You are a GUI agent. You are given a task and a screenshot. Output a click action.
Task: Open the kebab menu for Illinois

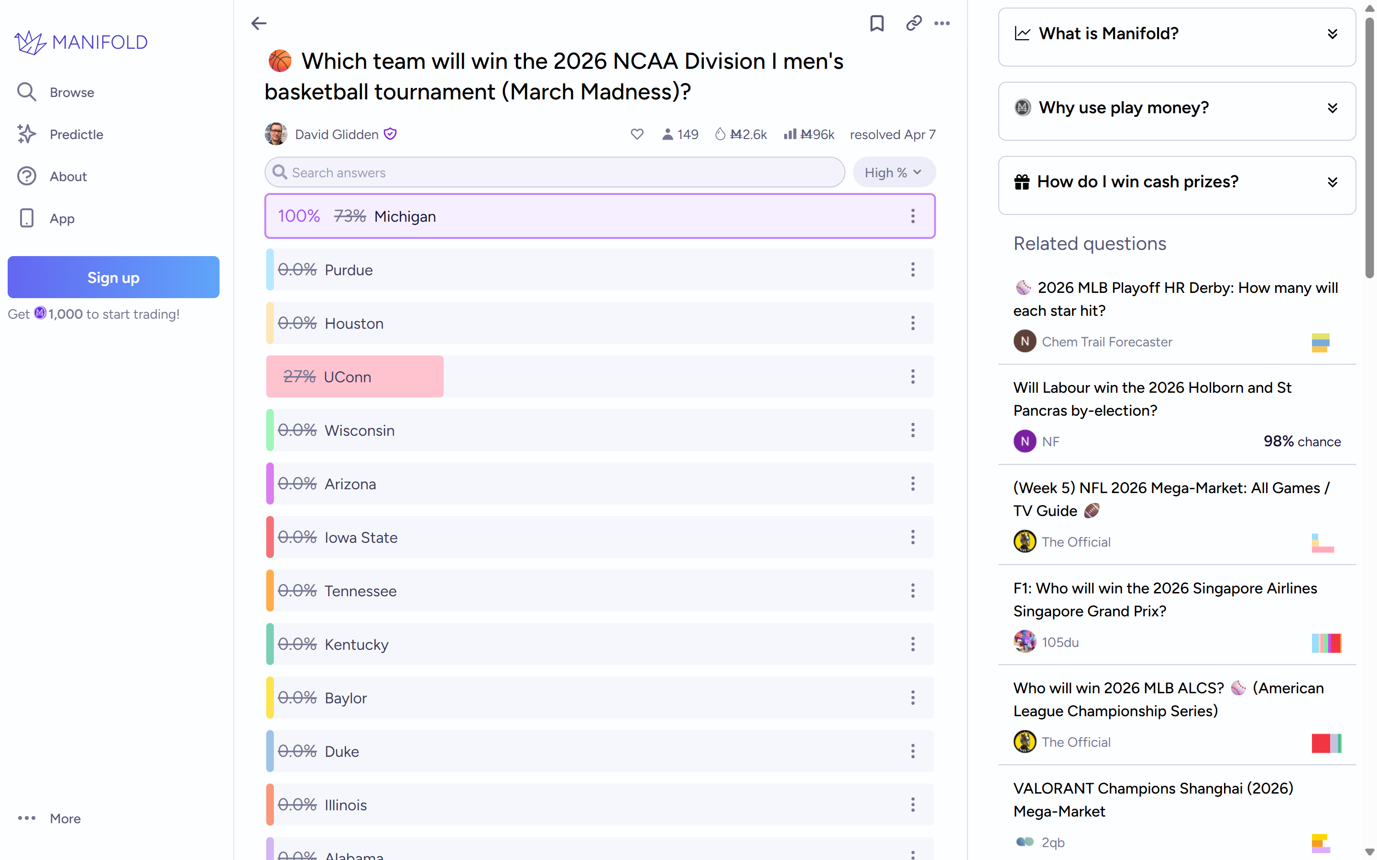click(913, 804)
